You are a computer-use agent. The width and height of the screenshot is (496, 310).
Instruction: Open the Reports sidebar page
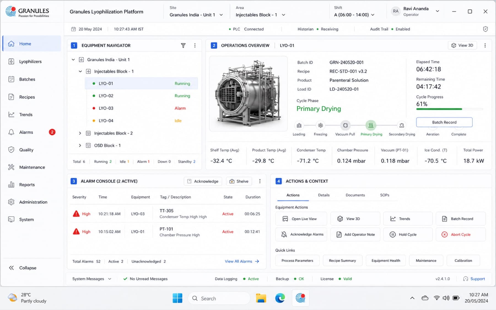tap(31, 185)
